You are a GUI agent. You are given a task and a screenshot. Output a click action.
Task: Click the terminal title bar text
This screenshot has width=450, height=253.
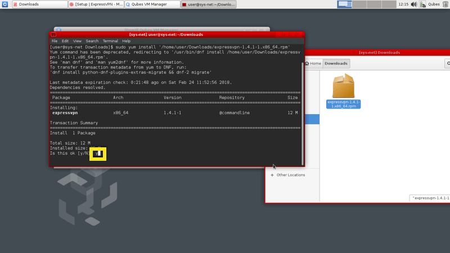tap(166, 34)
